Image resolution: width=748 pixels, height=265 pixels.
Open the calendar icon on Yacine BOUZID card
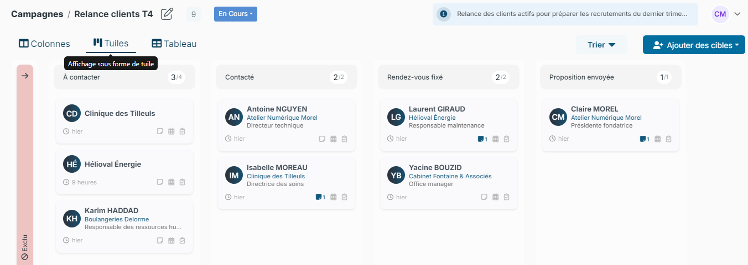tap(495, 197)
